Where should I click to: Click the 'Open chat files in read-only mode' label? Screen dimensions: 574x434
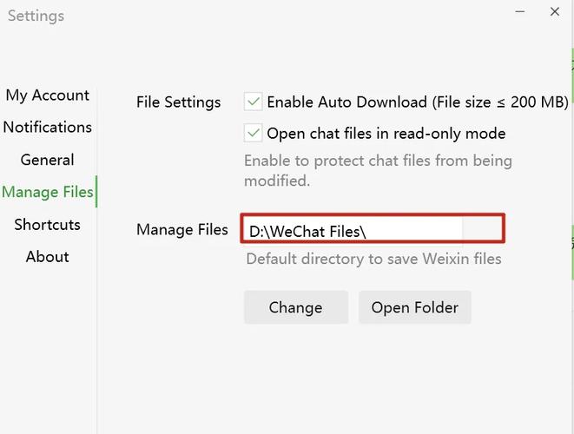(386, 134)
